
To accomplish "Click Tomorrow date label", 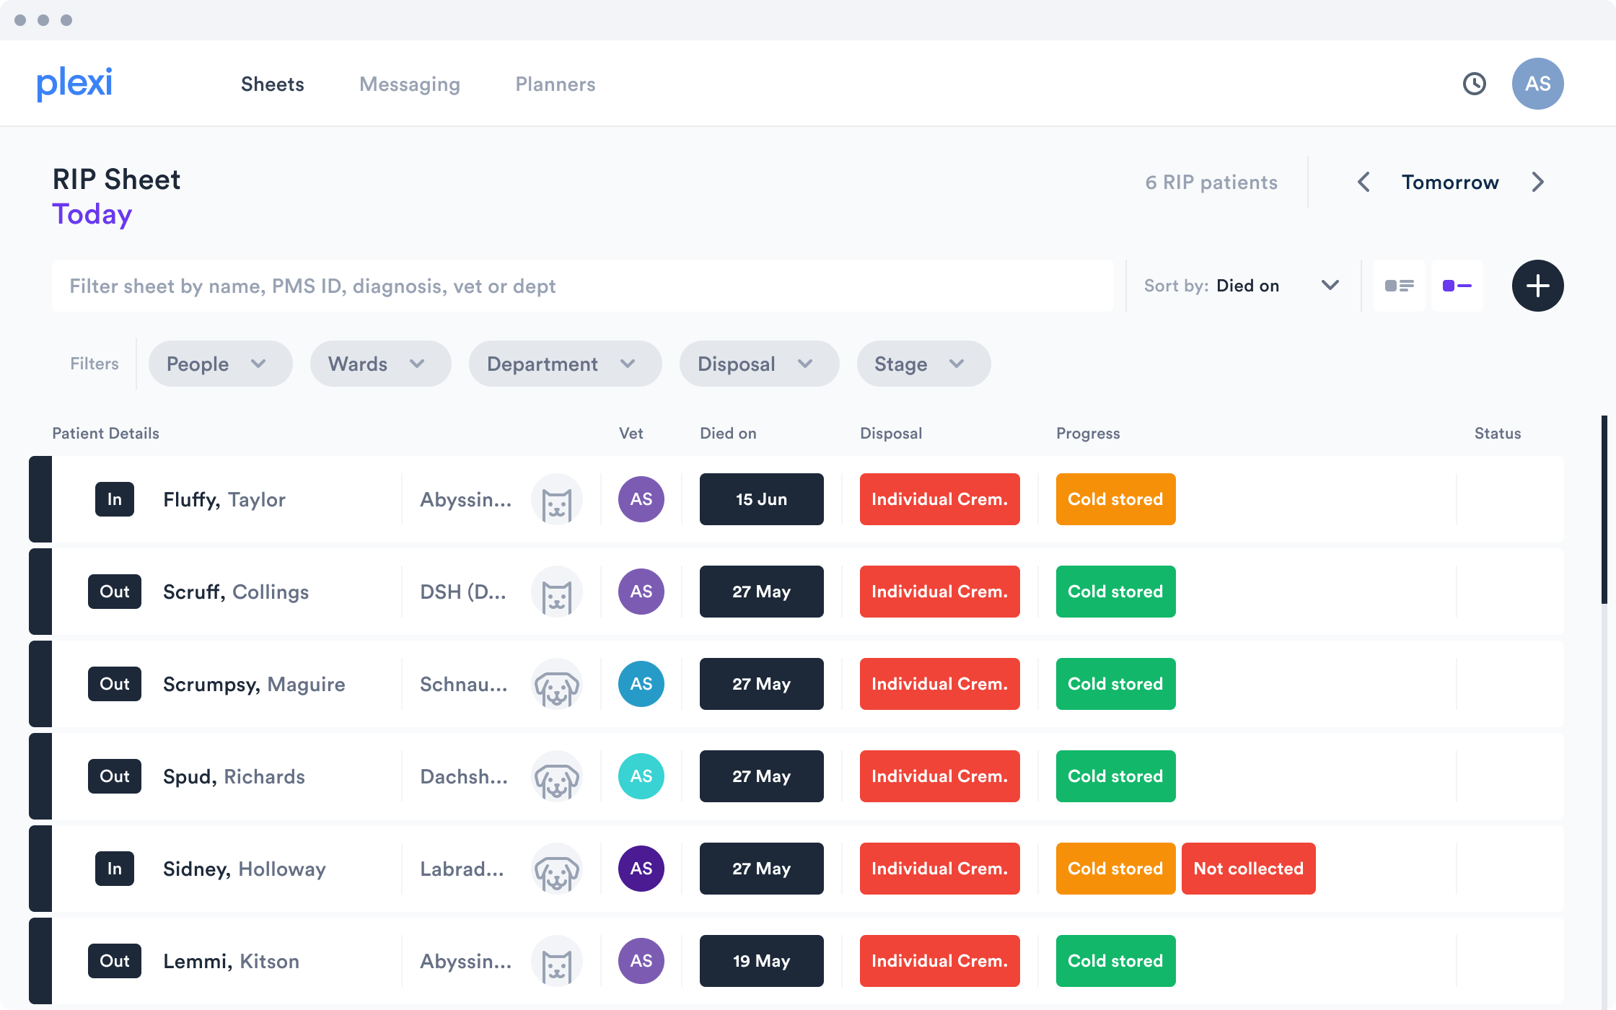I will (1449, 182).
